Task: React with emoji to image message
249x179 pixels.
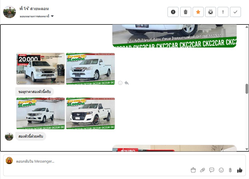Action: tap(120, 83)
